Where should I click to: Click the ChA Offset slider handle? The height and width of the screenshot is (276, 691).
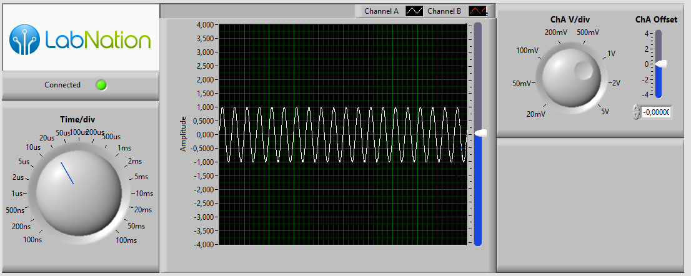click(x=660, y=64)
